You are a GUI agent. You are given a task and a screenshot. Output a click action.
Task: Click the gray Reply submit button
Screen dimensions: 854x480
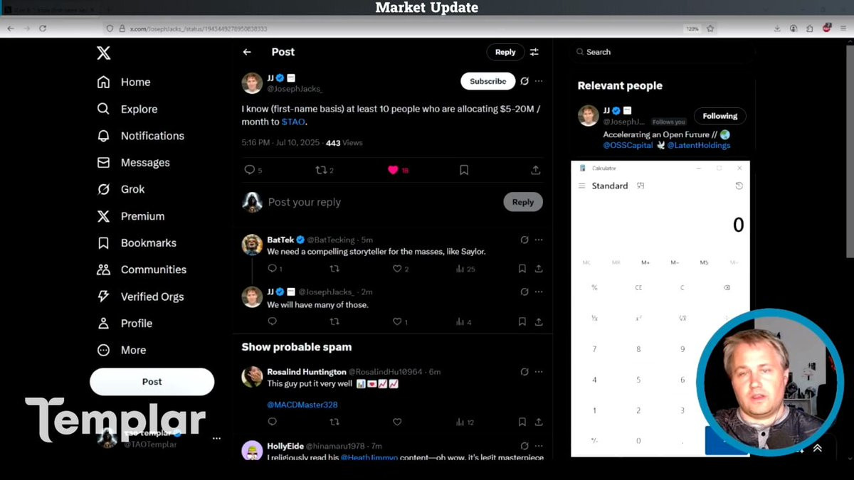coord(523,202)
